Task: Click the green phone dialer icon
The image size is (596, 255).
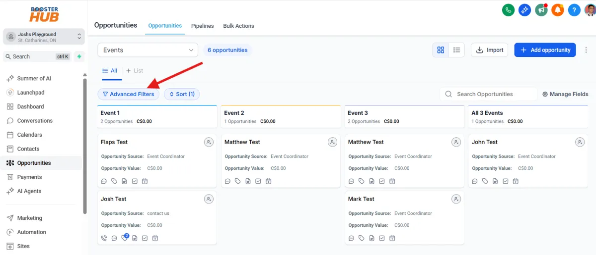Action: pos(508,9)
